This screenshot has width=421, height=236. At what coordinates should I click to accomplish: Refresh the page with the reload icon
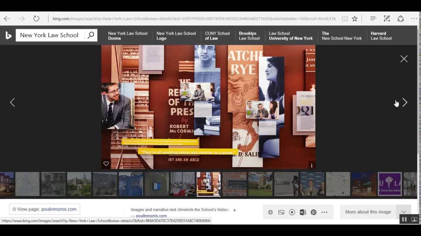[36, 19]
